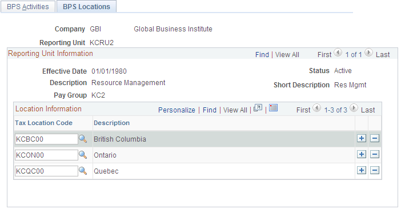The height and width of the screenshot is (209, 401).
Task: Open lookup for tax location KCON00
Action: point(83,155)
